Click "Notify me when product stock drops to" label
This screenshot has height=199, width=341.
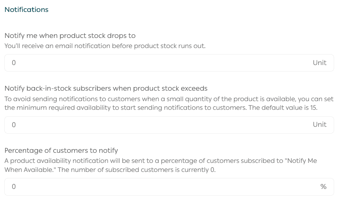point(70,36)
